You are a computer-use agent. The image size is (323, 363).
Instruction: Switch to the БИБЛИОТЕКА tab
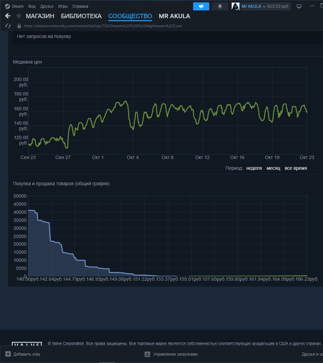[x=81, y=16]
